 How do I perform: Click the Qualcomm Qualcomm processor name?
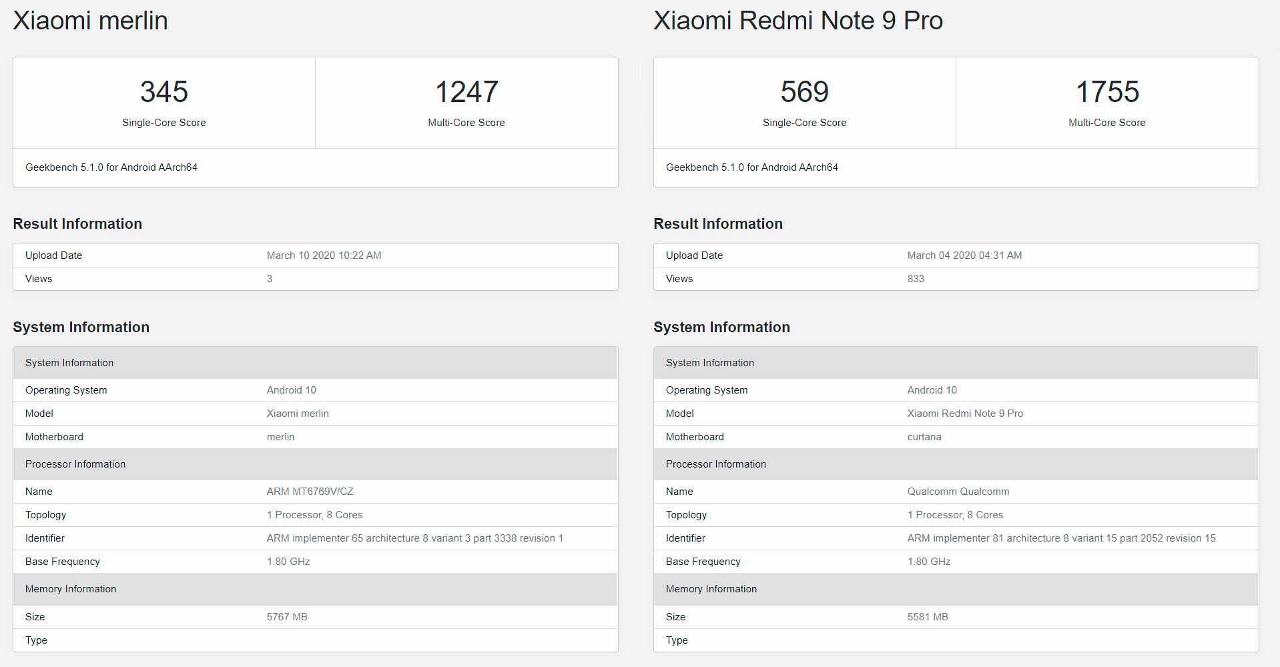point(958,492)
